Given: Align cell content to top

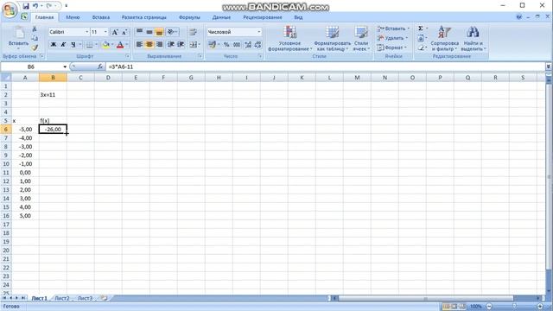Looking at the screenshot, I should coord(139,32).
